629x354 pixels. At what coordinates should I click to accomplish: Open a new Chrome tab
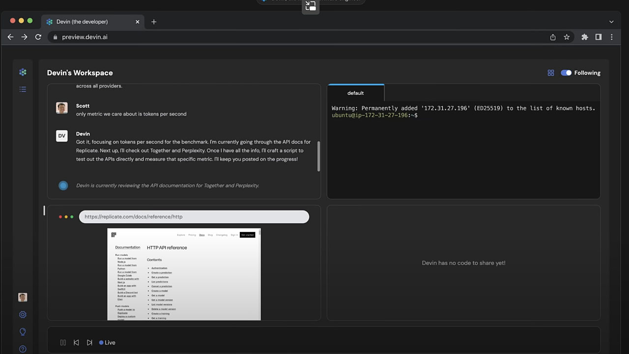(154, 22)
